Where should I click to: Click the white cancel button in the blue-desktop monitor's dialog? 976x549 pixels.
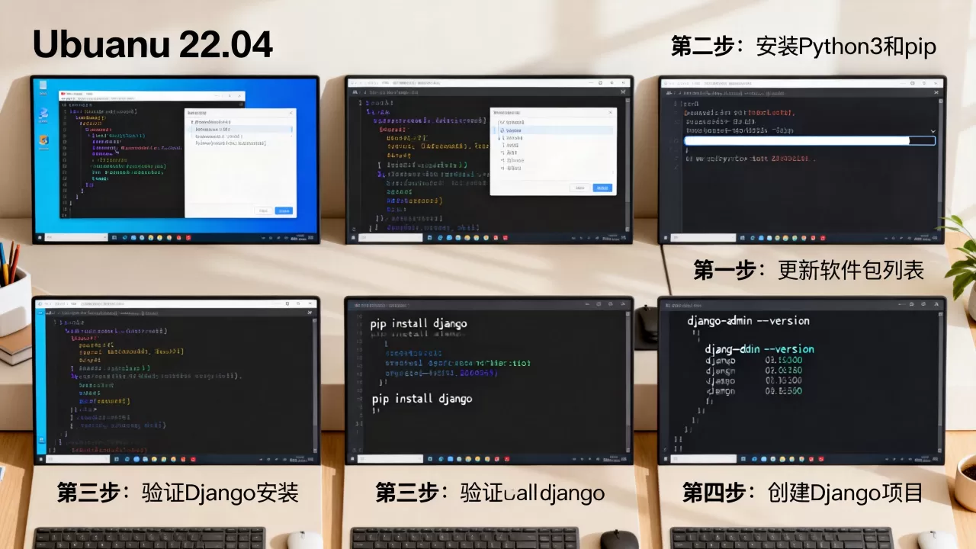pyautogui.click(x=263, y=210)
